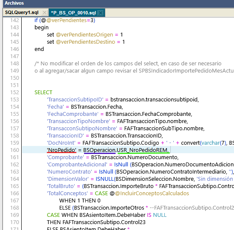Click BSAsientoItem.DebeHaber on line 169
234x230 pixels.
click(113, 215)
